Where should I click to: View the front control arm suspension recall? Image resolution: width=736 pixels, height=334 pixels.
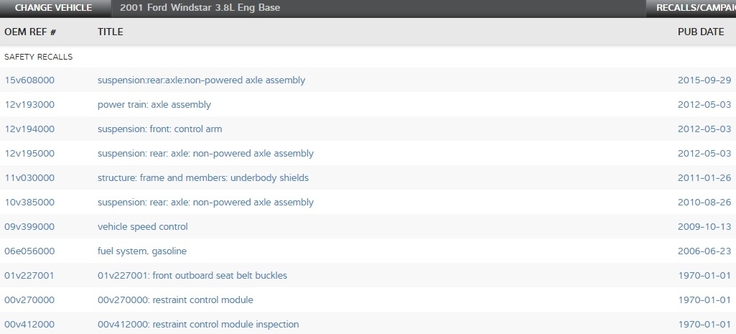[159, 129]
